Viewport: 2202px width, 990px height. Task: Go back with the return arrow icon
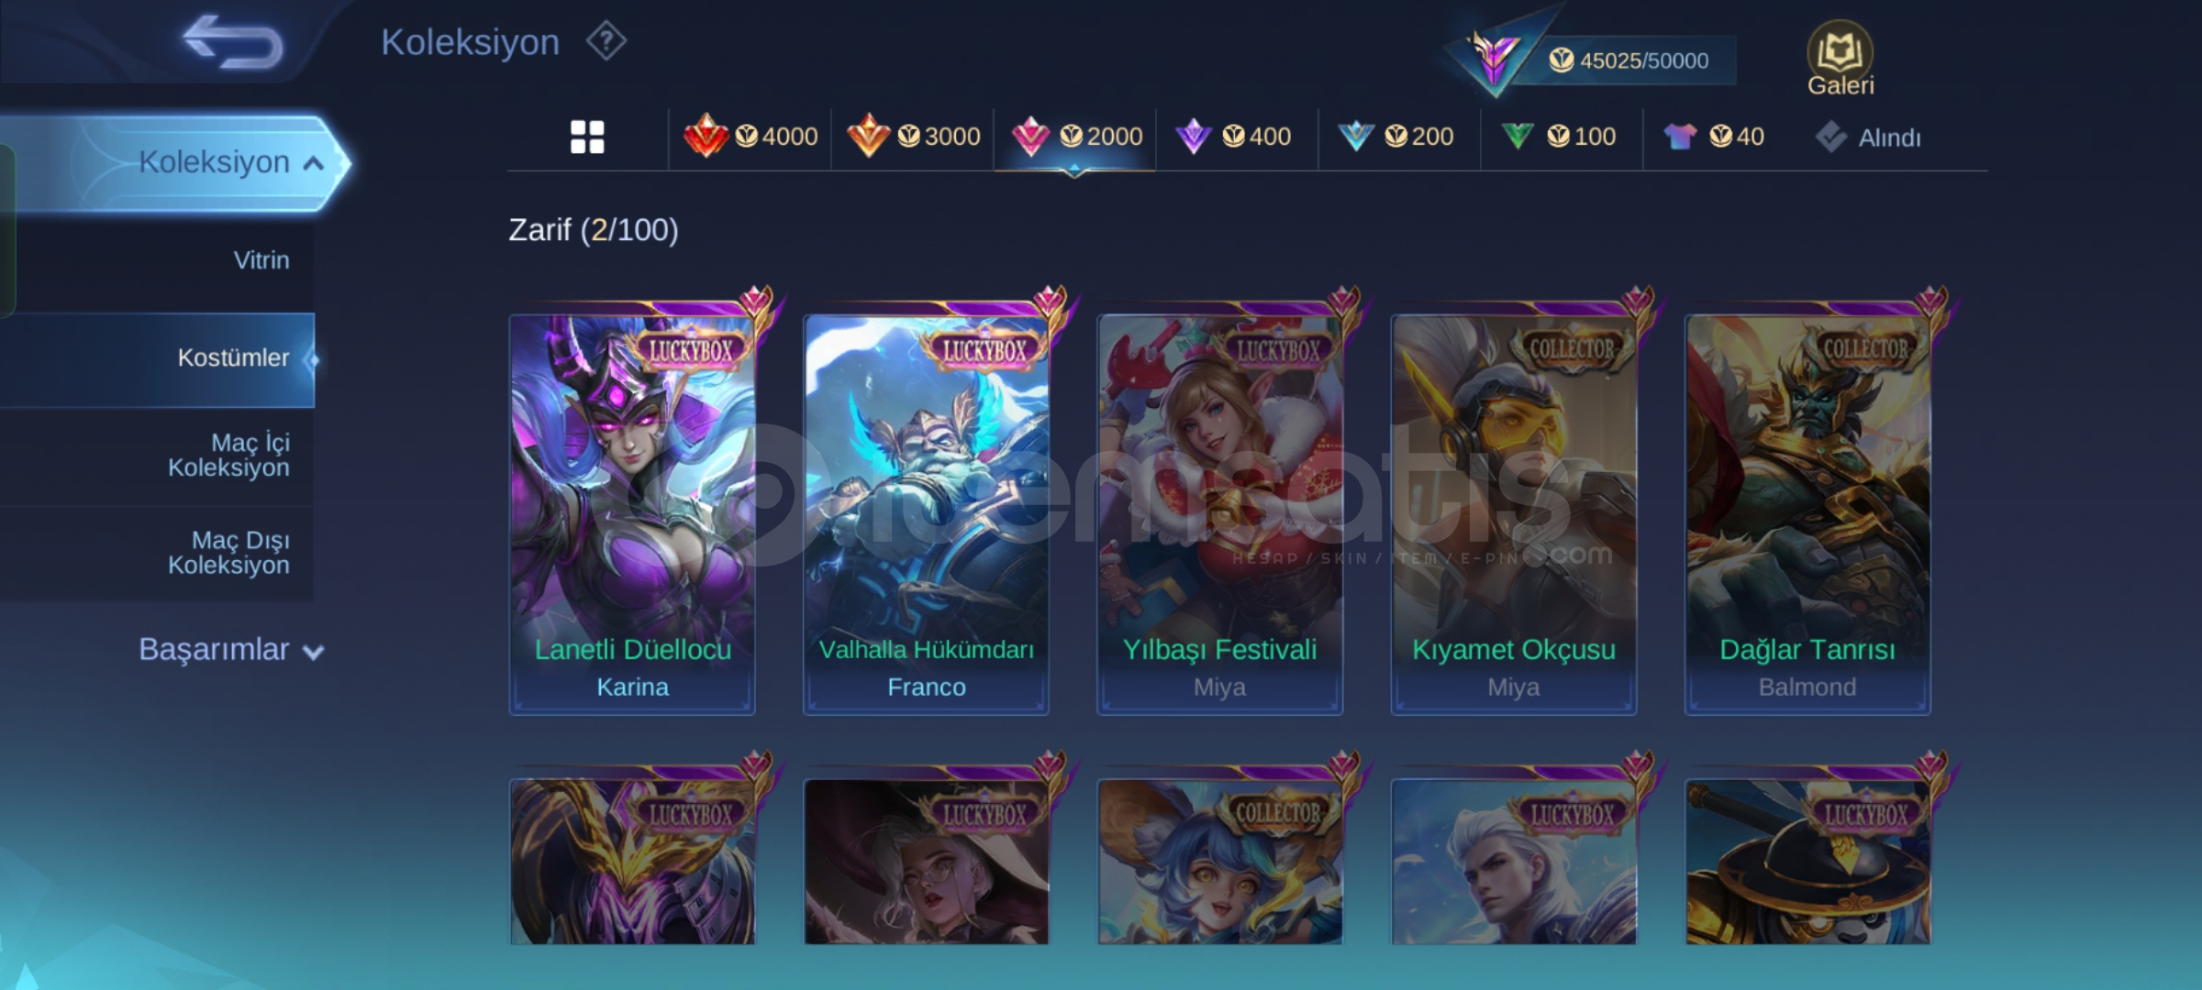[x=233, y=42]
